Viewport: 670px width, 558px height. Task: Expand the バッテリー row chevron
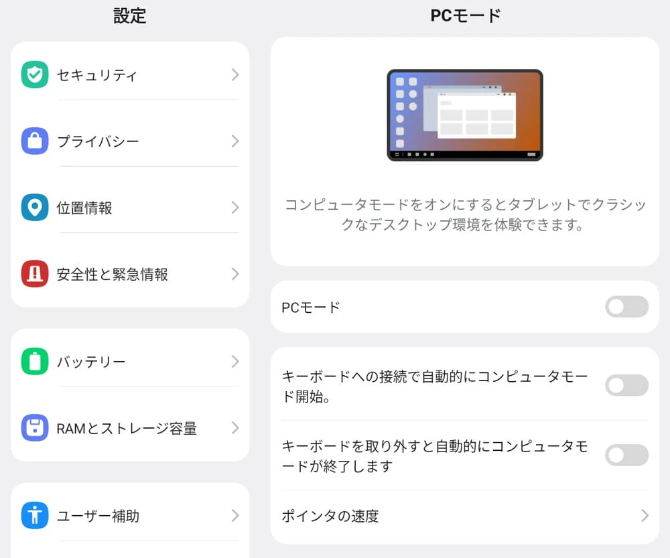[235, 362]
